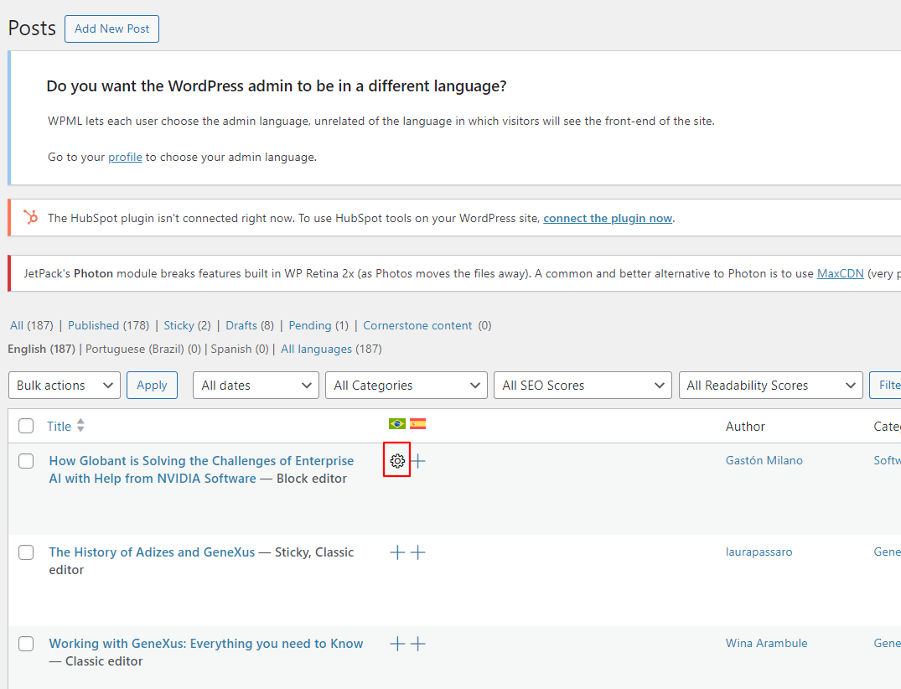The width and height of the screenshot is (901, 689).
Task: Expand the All dates filter
Action: (256, 385)
